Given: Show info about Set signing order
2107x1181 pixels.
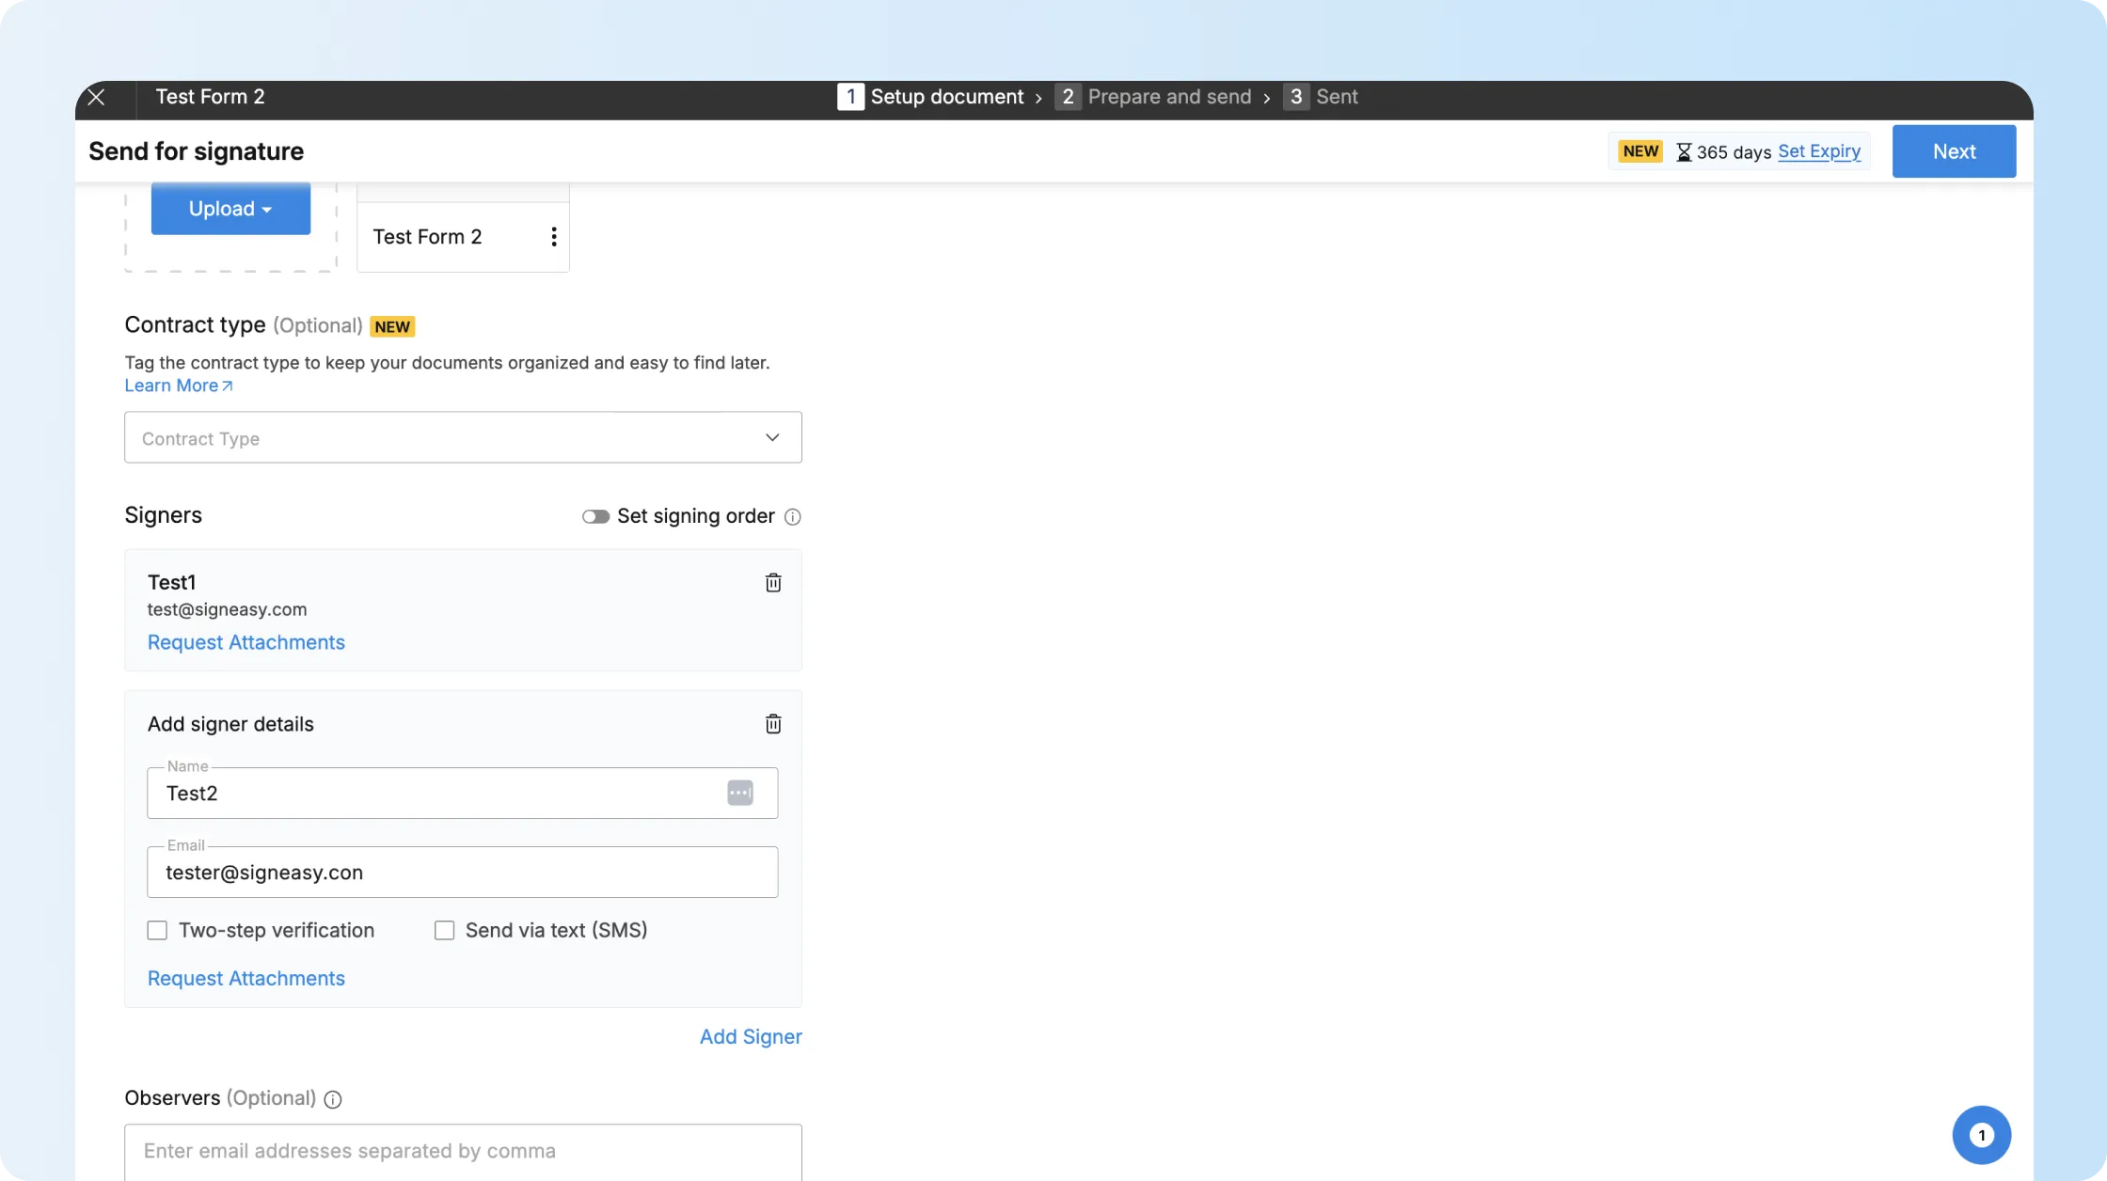Looking at the screenshot, I should (793, 517).
